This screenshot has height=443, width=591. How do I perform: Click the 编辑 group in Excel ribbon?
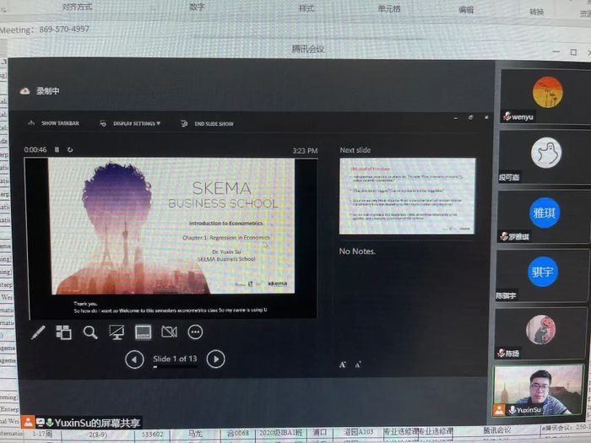click(x=466, y=10)
